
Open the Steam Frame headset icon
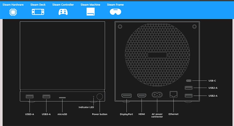click(x=115, y=12)
